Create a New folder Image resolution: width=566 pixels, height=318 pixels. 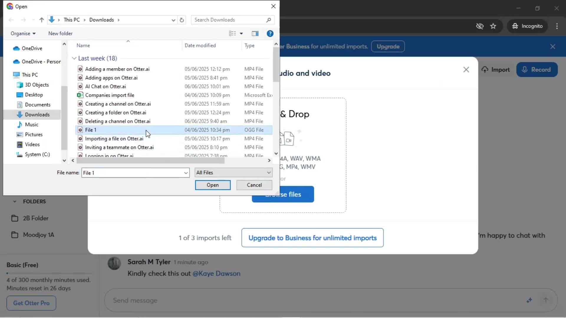pyautogui.click(x=60, y=34)
